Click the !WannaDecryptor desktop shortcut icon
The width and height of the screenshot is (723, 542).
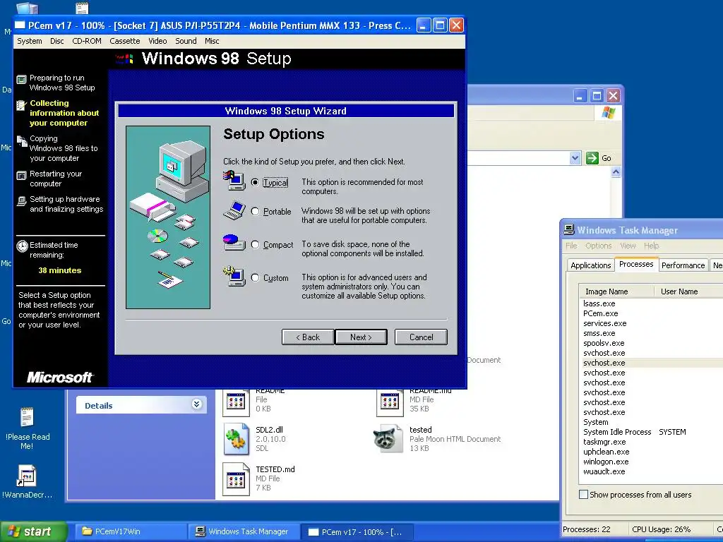27,476
